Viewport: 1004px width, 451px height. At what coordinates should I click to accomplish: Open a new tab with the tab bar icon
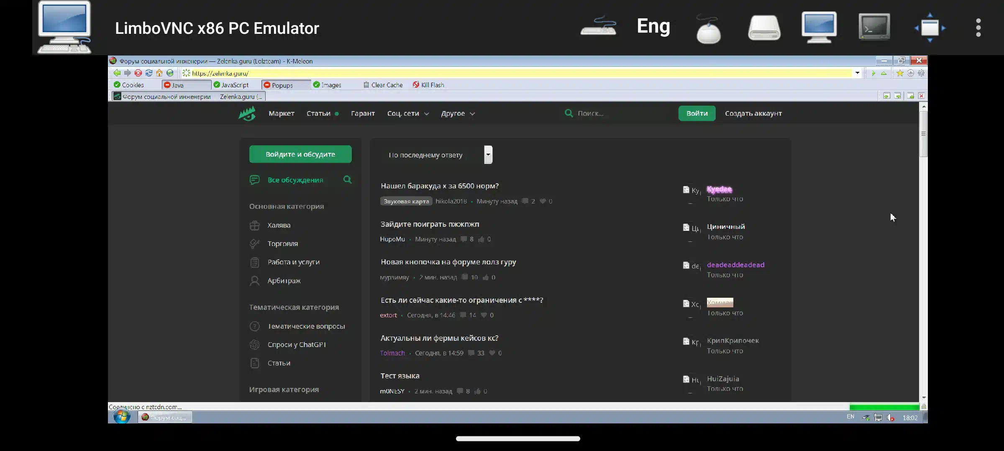tap(910, 96)
